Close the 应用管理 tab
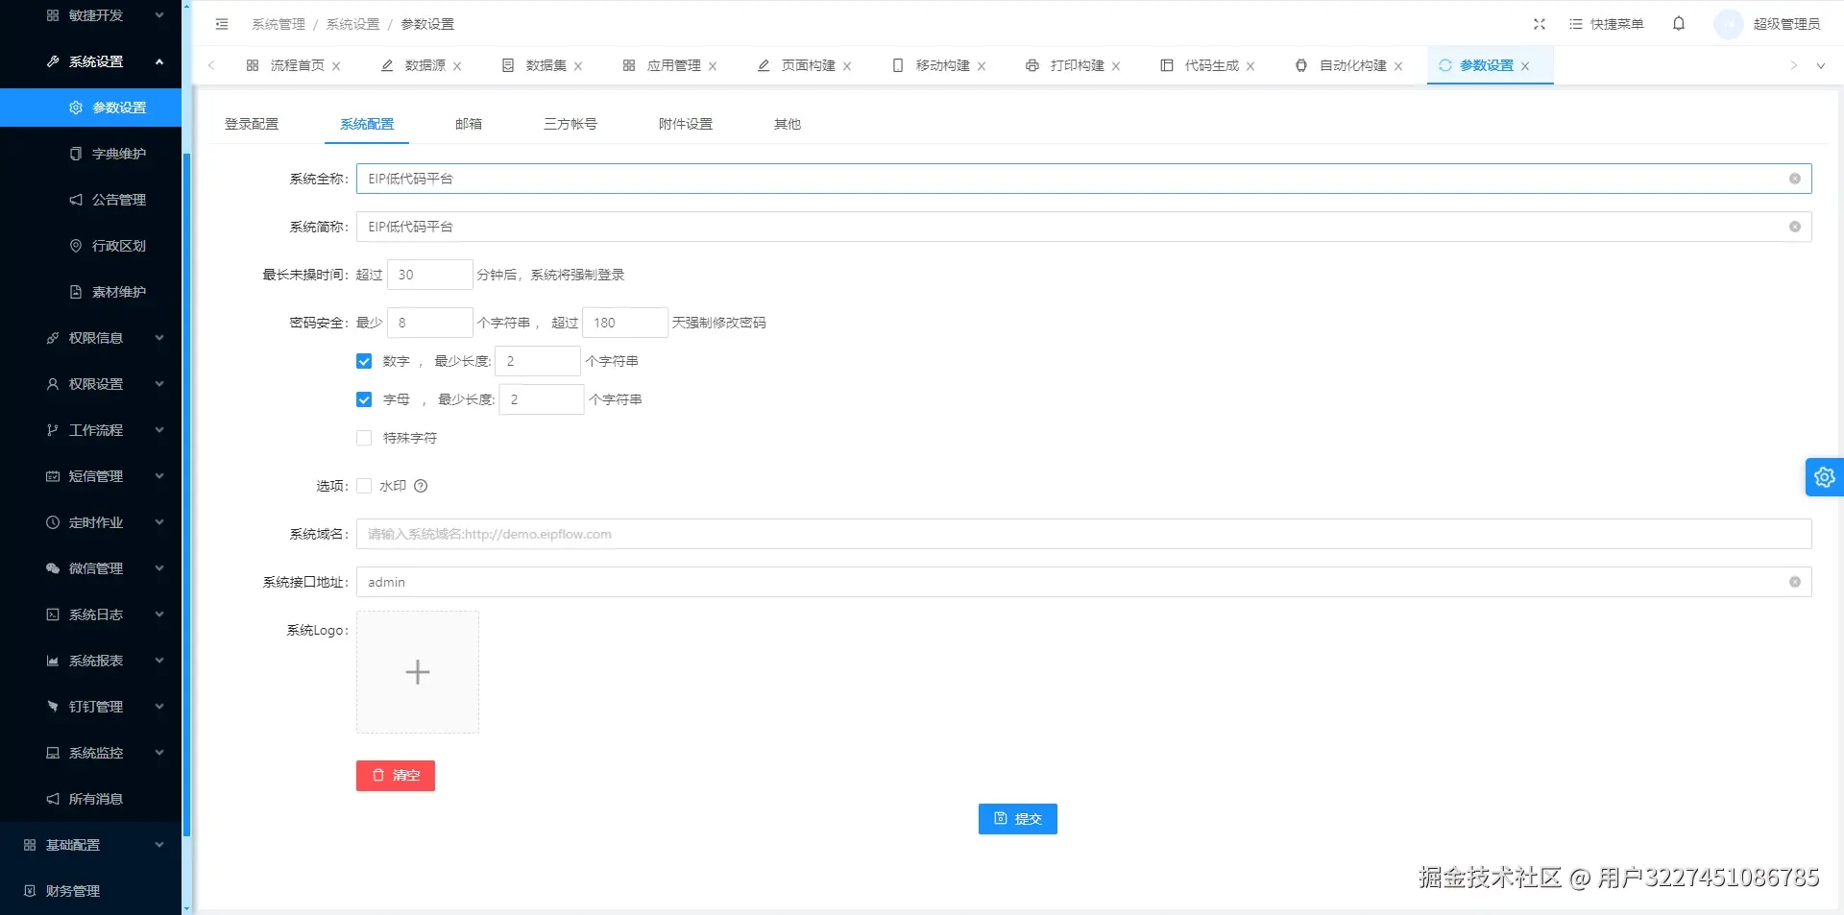This screenshot has height=915, width=1844. click(x=713, y=66)
